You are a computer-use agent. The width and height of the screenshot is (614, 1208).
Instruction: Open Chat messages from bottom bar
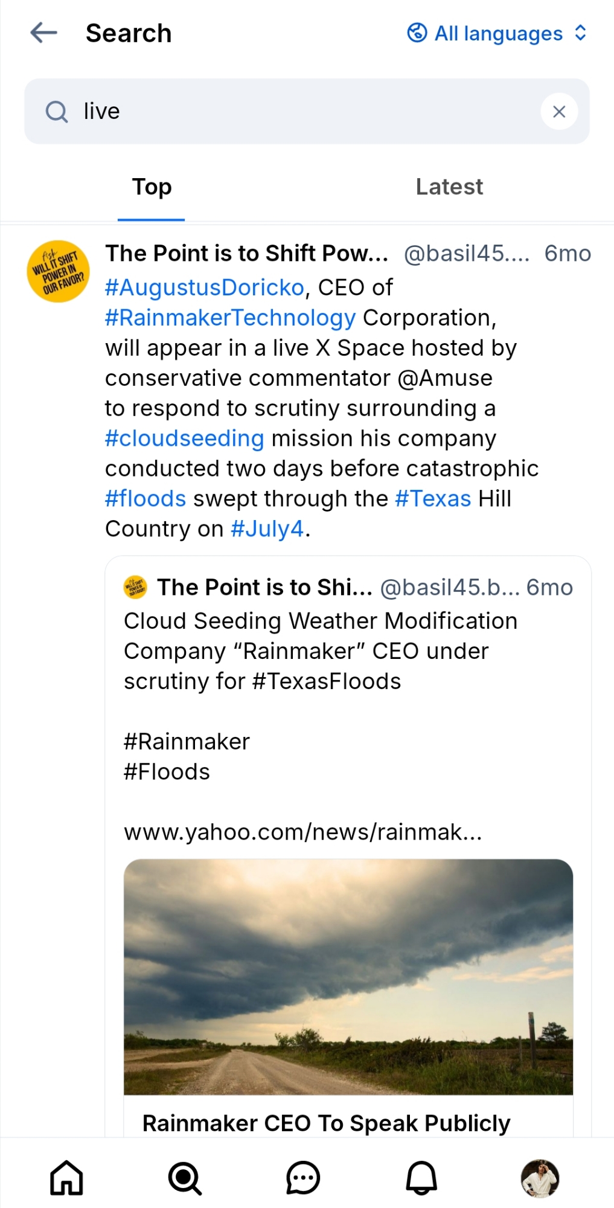click(302, 1178)
